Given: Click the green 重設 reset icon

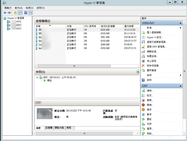Looking at the screenshot, I should point(143,119).
